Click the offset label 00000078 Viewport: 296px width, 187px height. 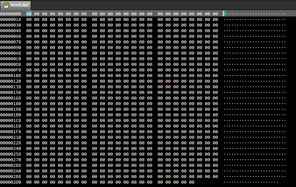11,42
